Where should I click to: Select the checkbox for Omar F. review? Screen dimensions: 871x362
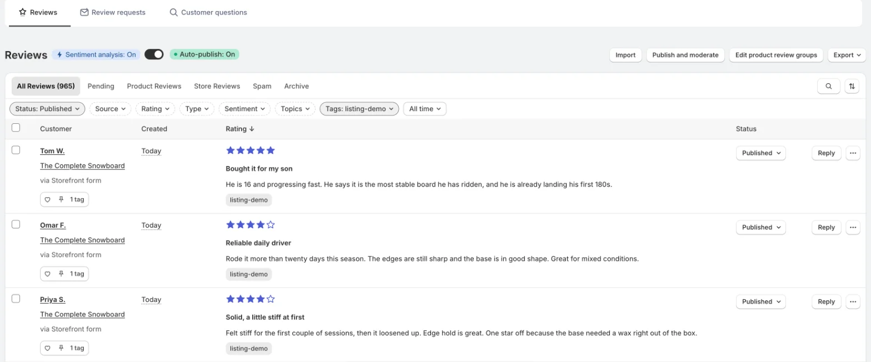(x=16, y=224)
